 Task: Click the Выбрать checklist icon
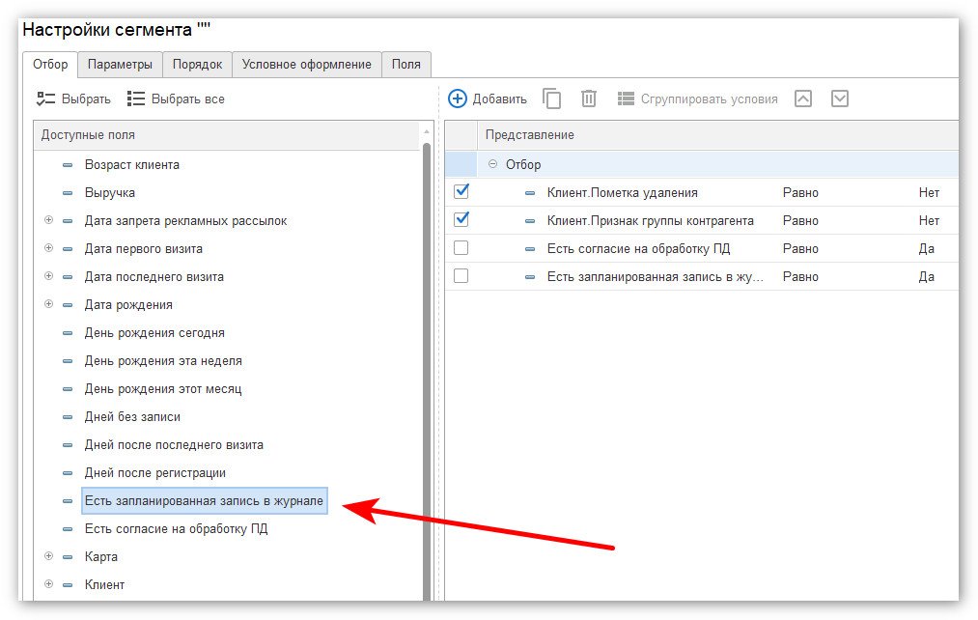coord(45,99)
